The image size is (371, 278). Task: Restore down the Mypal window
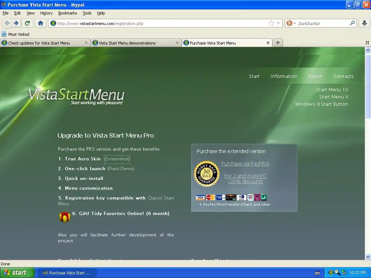(x=358, y=4)
